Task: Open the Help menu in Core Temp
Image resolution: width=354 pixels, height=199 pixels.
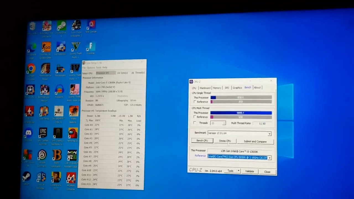Action: (105, 67)
